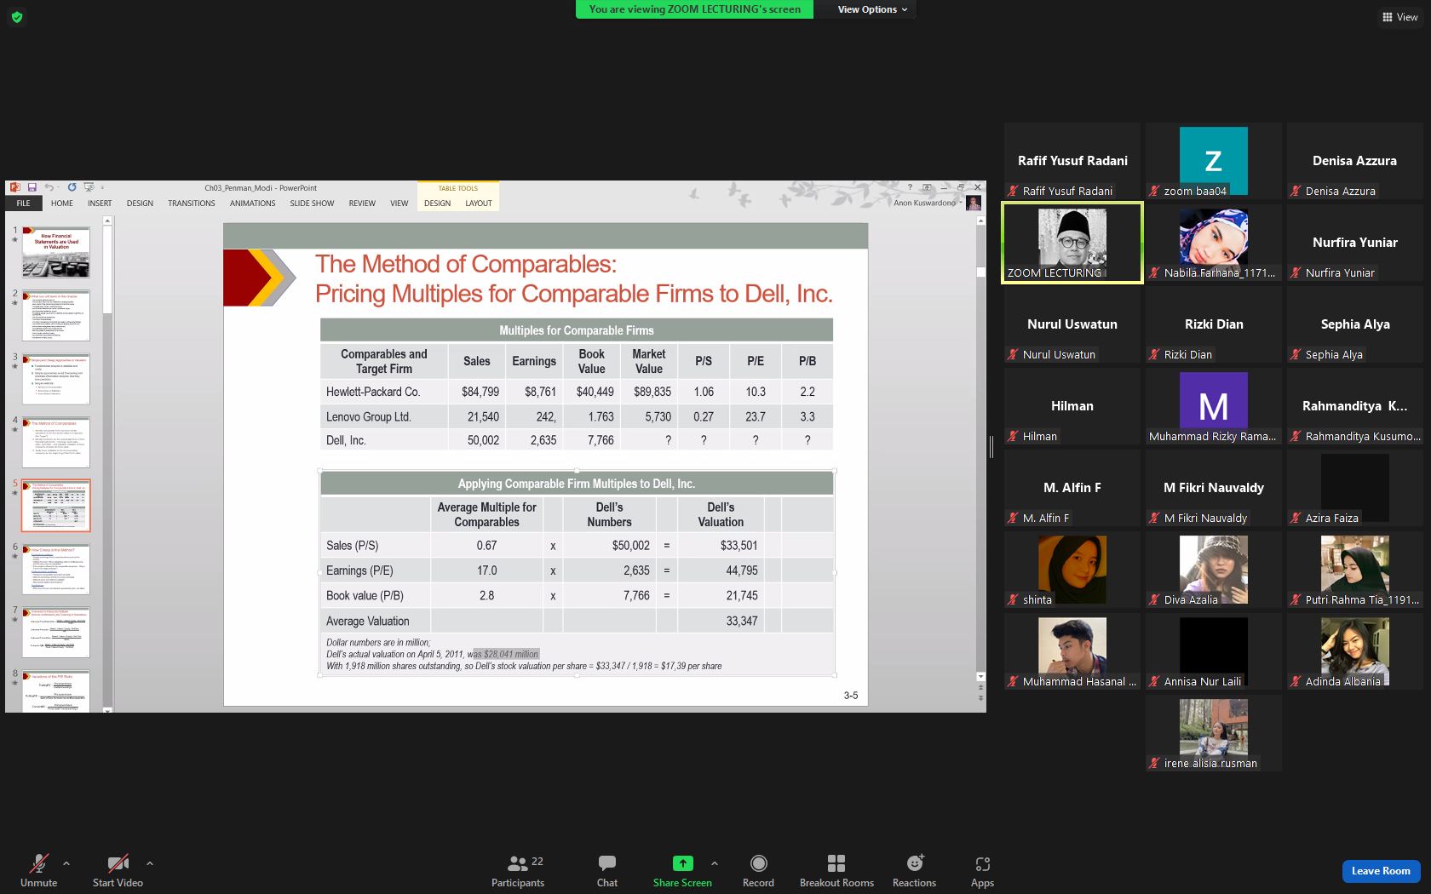Select ZOOM LECTURING's video tile
The height and width of the screenshot is (894, 1431).
pyautogui.click(x=1072, y=243)
